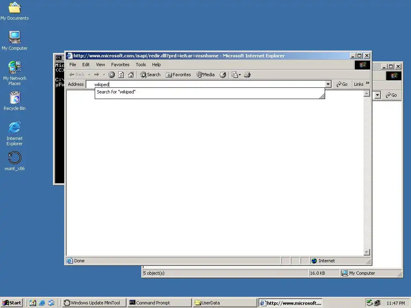Click the safely remove hardware tray icon

pyautogui.click(x=370, y=303)
